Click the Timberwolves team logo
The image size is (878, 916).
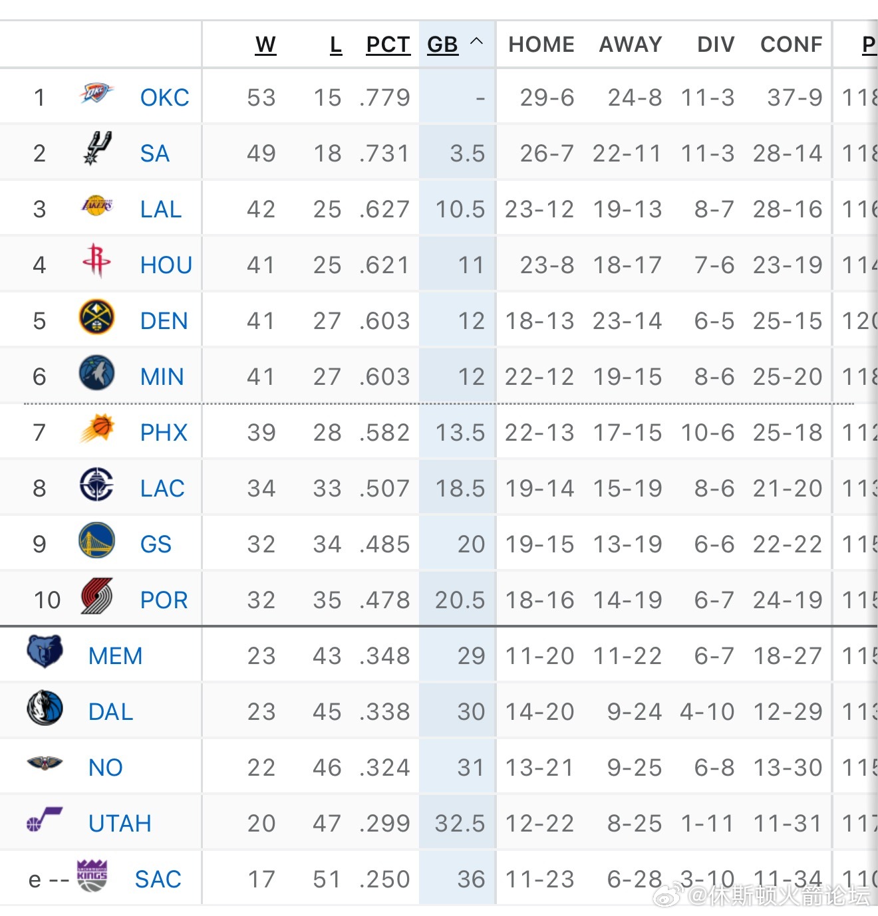pos(96,373)
